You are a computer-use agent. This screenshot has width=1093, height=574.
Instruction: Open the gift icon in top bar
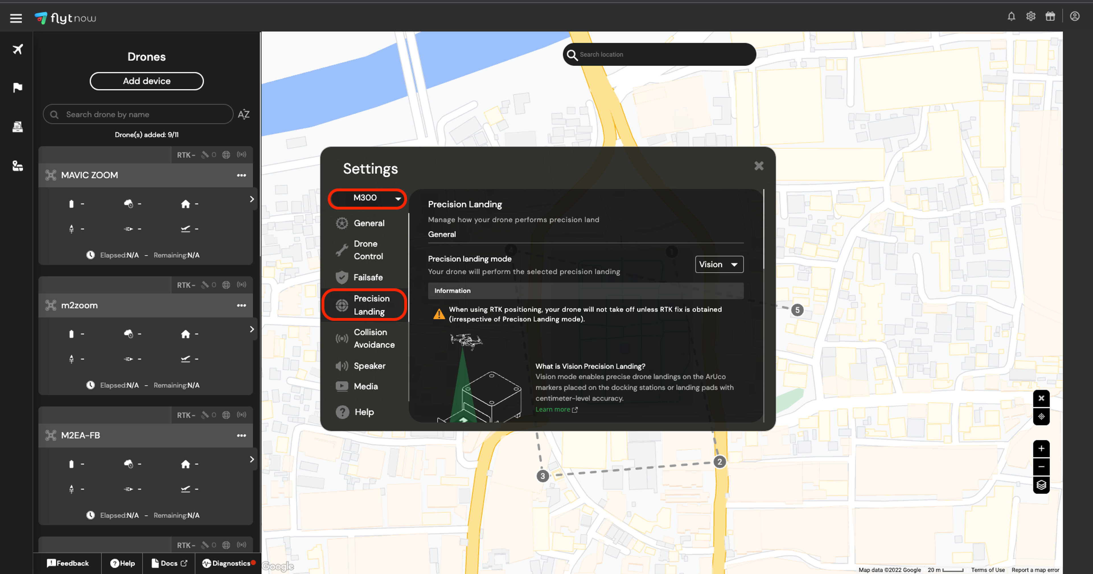tap(1050, 17)
